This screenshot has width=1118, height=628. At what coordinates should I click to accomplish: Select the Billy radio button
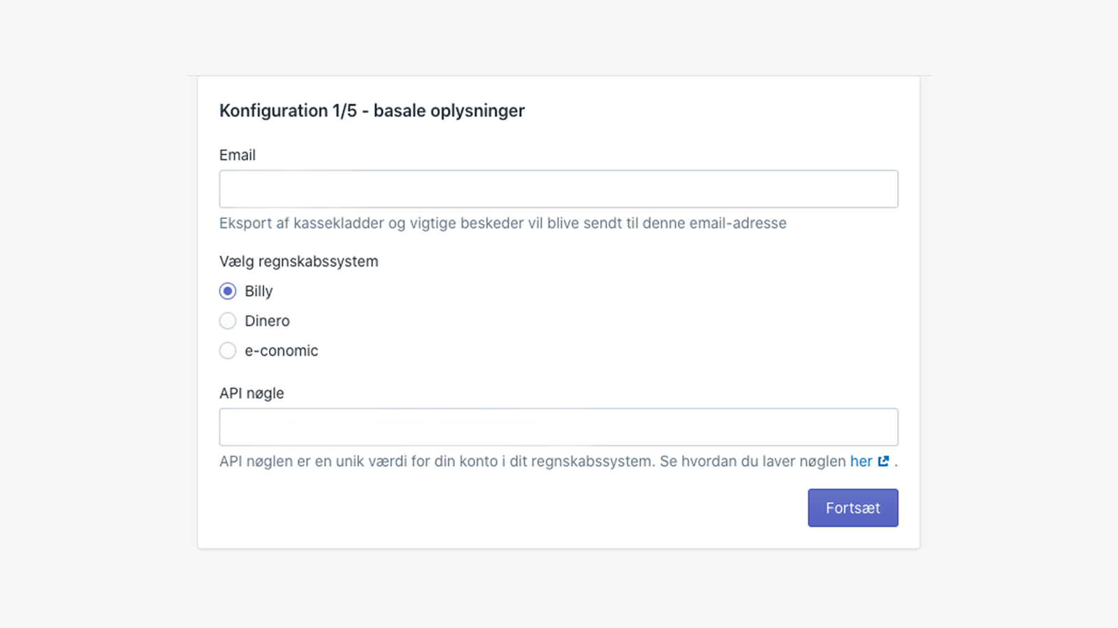click(228, 291)
